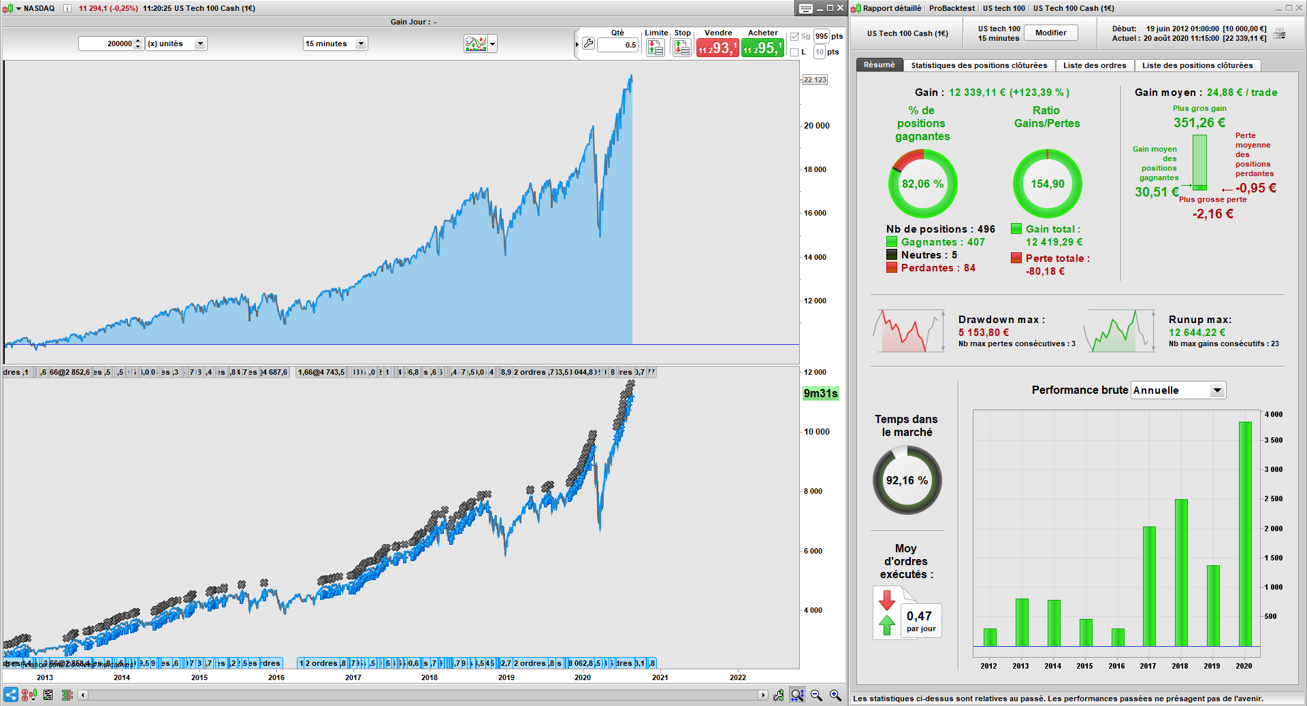Open the indicators and trading systems icon

click(x=476, y=44)
